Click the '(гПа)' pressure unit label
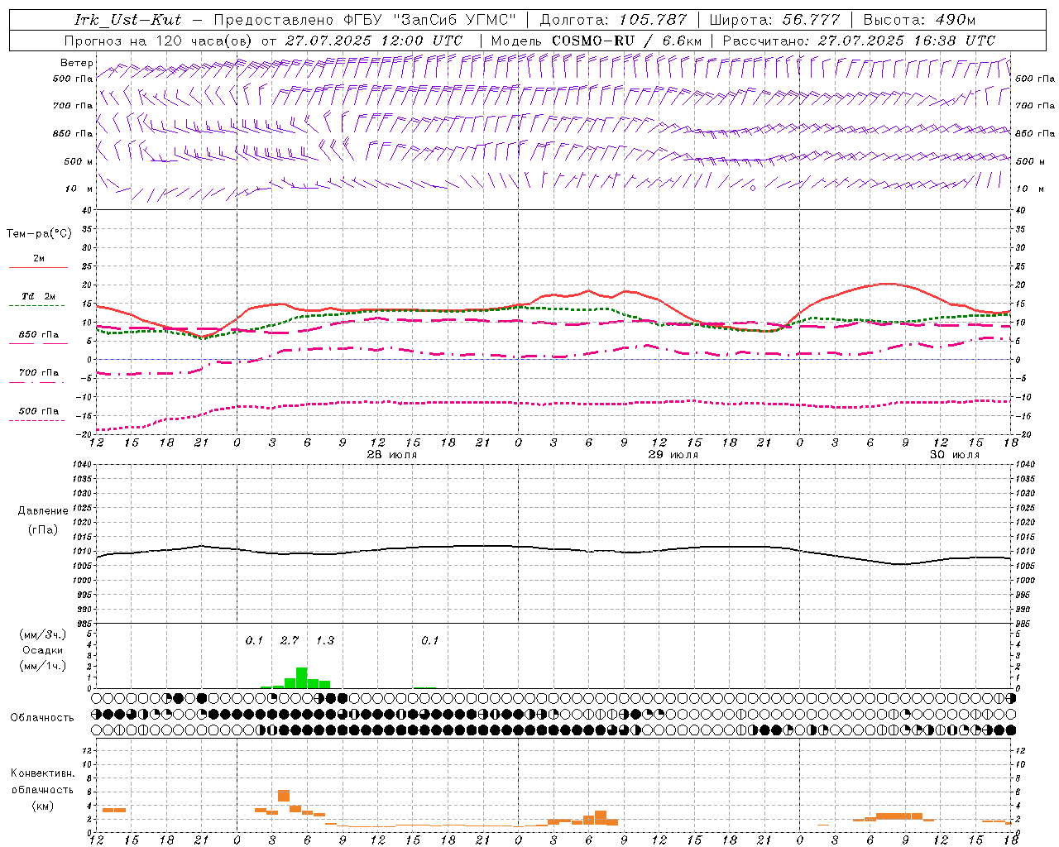1059x847 pixels. (42, 529)
